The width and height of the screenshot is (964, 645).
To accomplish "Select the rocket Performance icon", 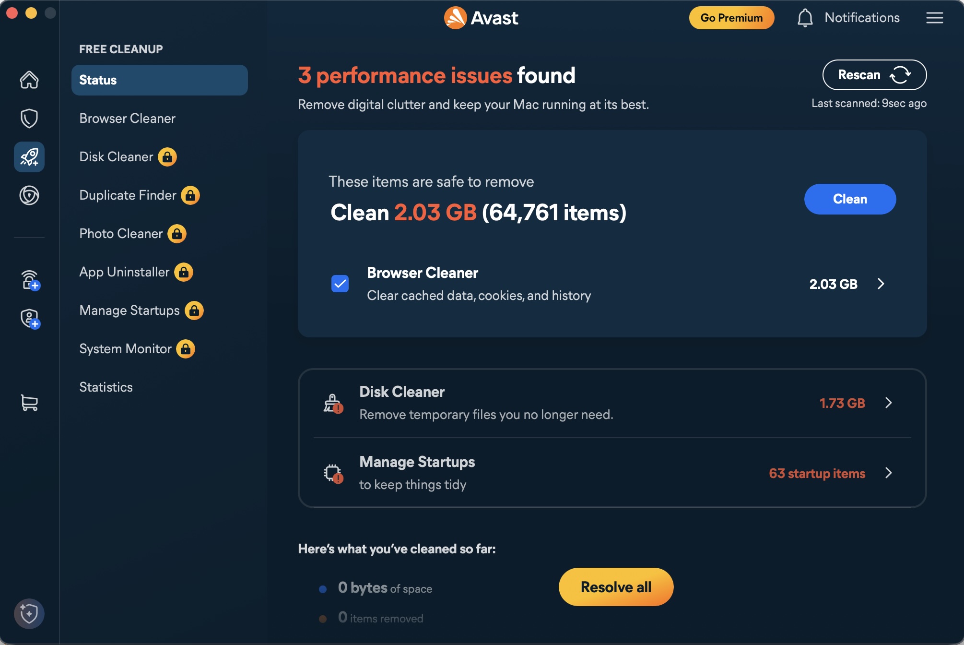I will pos(29,157).
